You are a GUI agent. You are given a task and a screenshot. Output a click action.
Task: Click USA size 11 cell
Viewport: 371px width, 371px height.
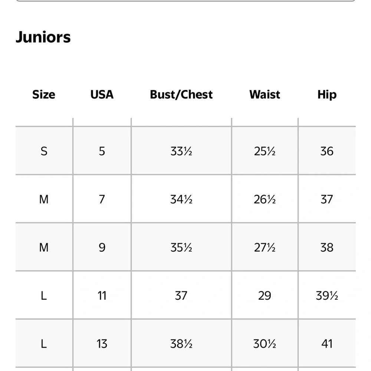pos(102,296)
